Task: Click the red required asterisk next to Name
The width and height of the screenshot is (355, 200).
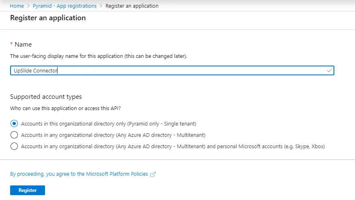Action: 11,44
